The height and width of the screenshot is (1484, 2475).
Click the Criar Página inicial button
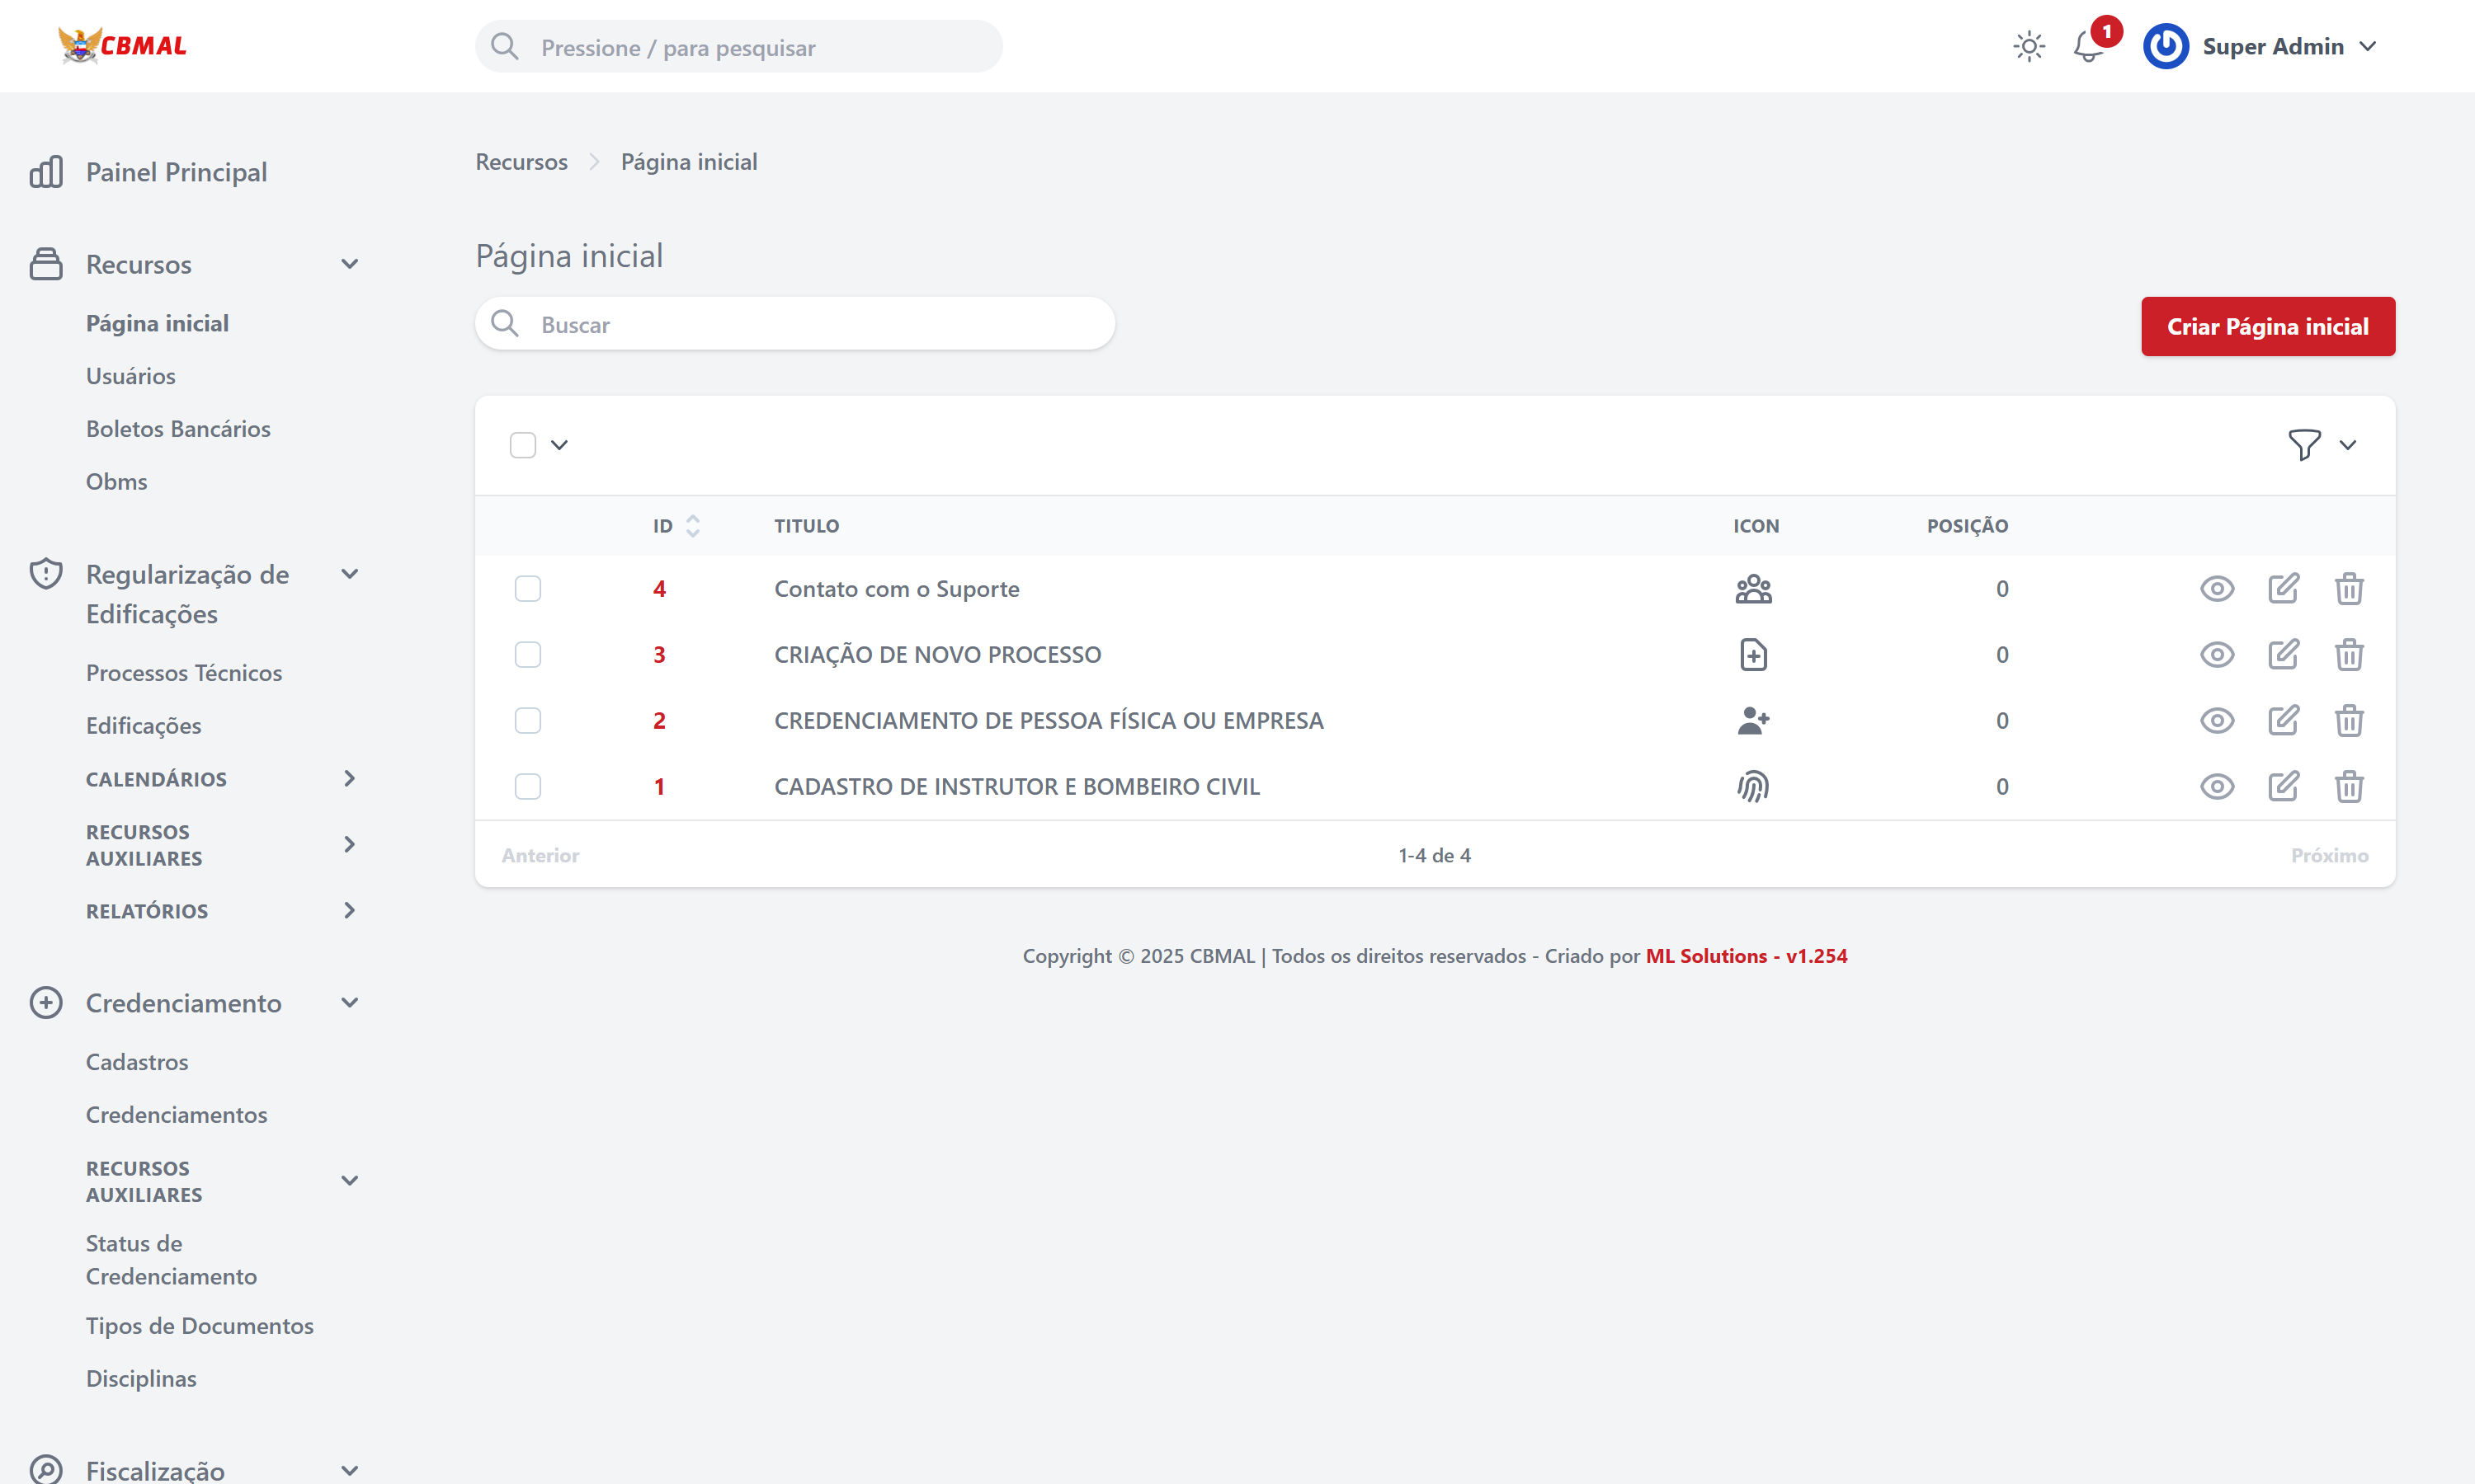2267,327
